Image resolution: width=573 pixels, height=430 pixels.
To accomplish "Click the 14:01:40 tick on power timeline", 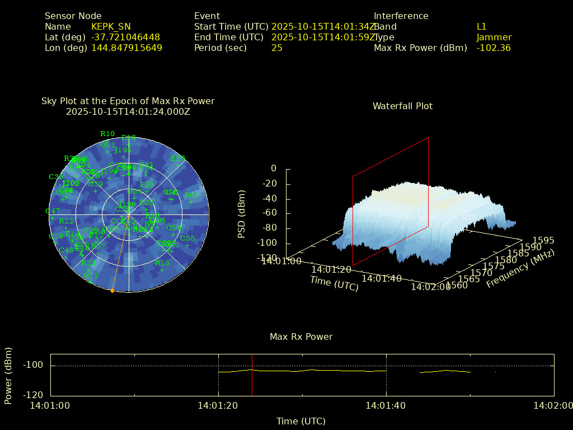I will (386, 405).
